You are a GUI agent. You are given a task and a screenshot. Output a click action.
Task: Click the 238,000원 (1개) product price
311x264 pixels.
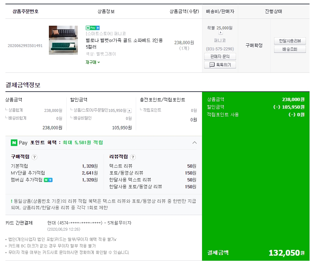[184, 45]
